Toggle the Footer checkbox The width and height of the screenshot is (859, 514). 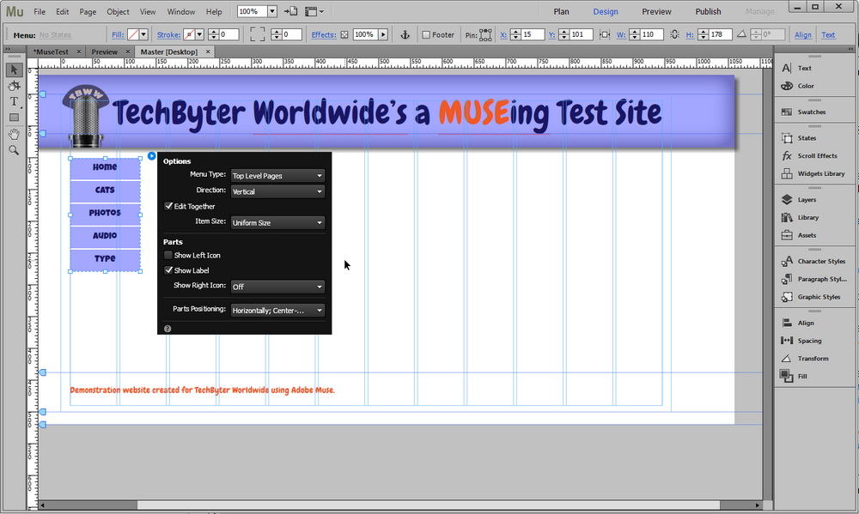click(426, 34)
